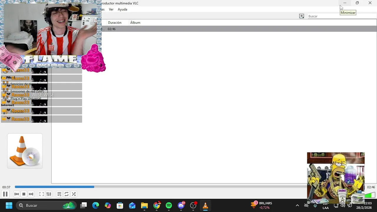This screenshot has width=377, height=212.
Task: Click the network tray icon
Action: pyautogui.click(x=336, y=206)
